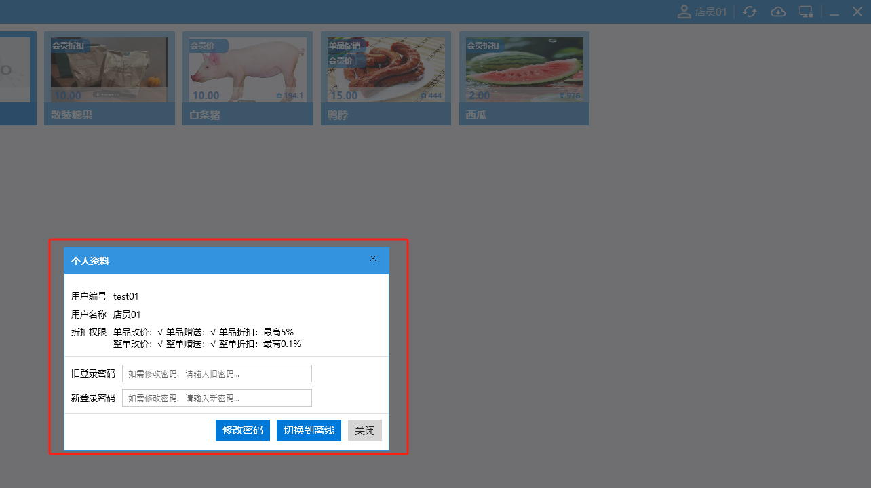
Task: Select the 鸭脖 product card
Action: click(x=386, y=78)
